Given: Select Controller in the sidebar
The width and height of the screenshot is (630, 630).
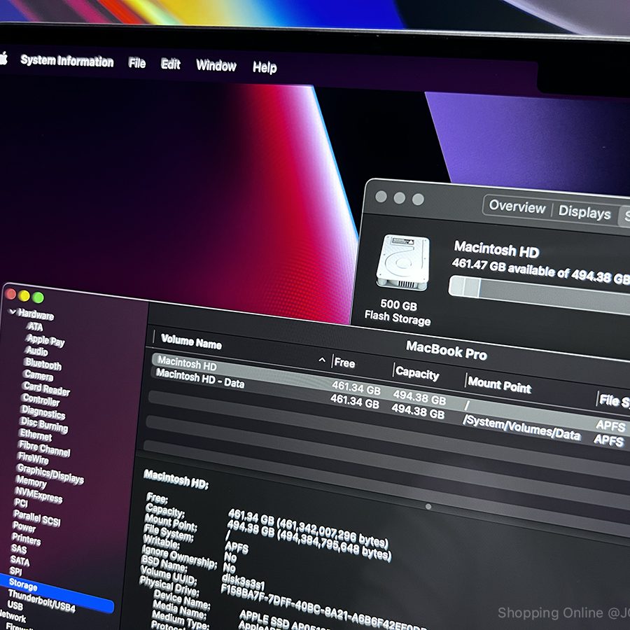Looking at the screenshot, I should [41, 400].
